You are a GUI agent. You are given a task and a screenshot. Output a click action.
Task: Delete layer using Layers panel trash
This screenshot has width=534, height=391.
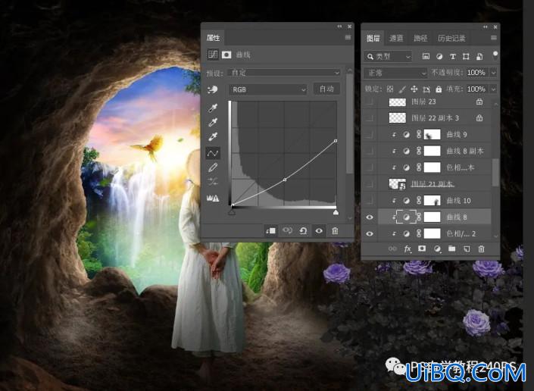tap(481, 249)
